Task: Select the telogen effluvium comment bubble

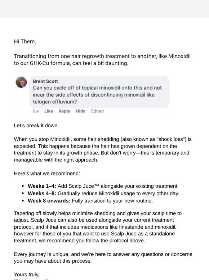Action: tap(99, 92)
